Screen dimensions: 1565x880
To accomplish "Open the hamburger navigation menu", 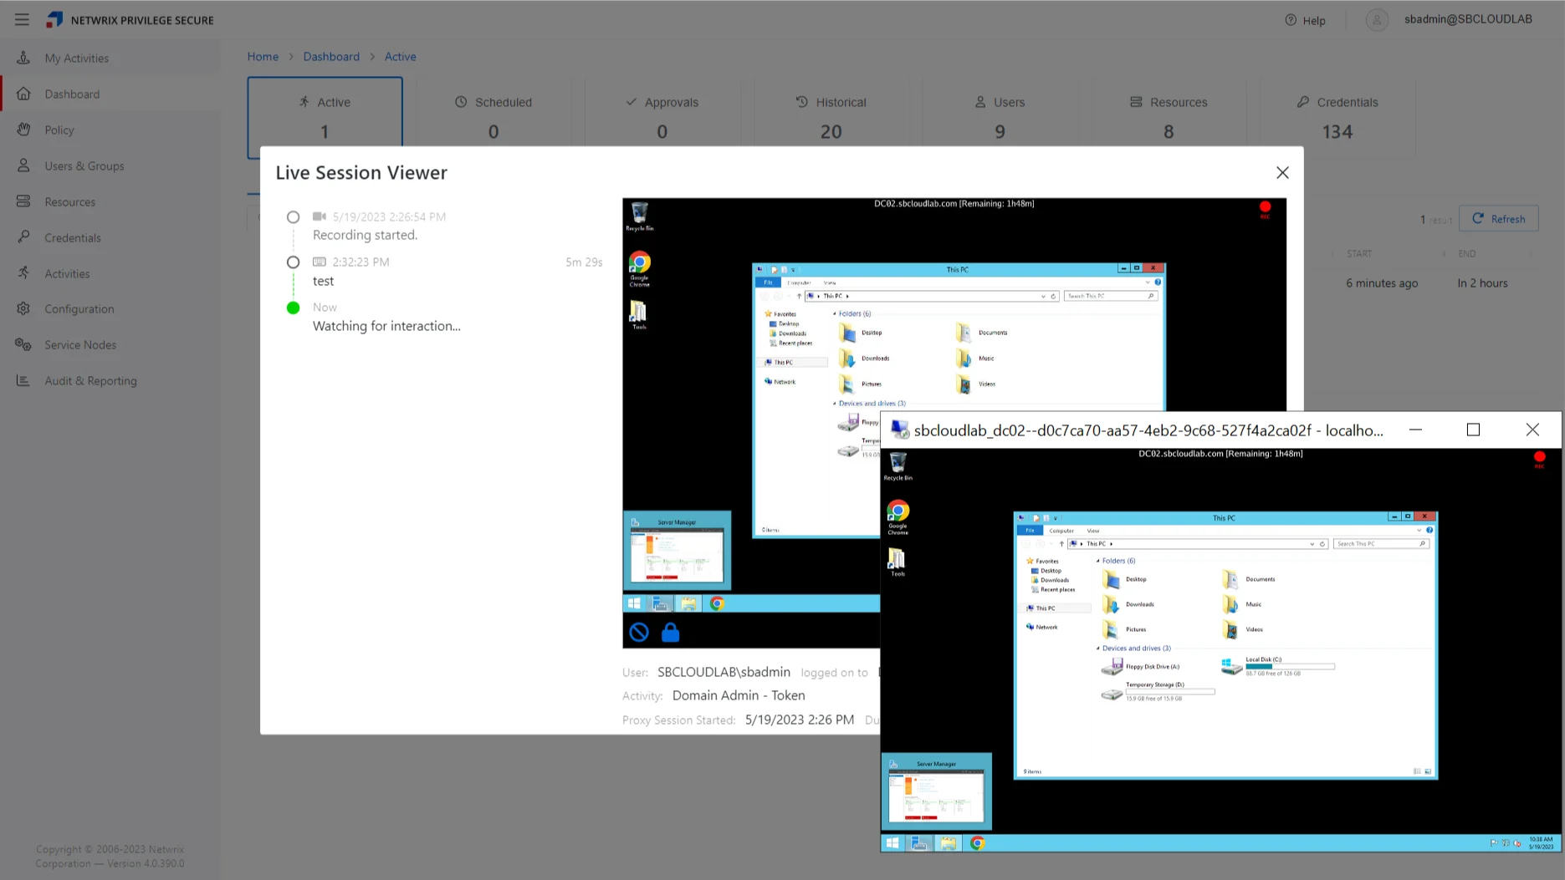I will click(22, 19).
